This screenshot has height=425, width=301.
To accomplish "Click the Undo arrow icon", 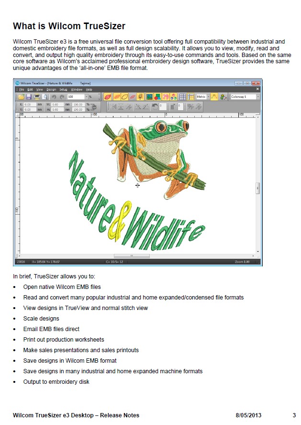I will point(54,97).
